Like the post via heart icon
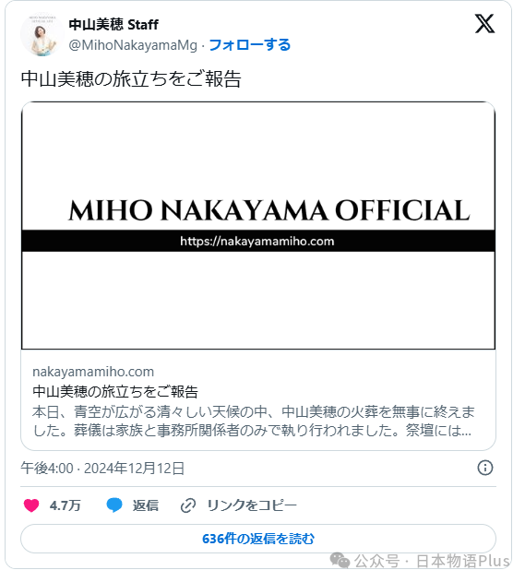 [x=31, y=505]
